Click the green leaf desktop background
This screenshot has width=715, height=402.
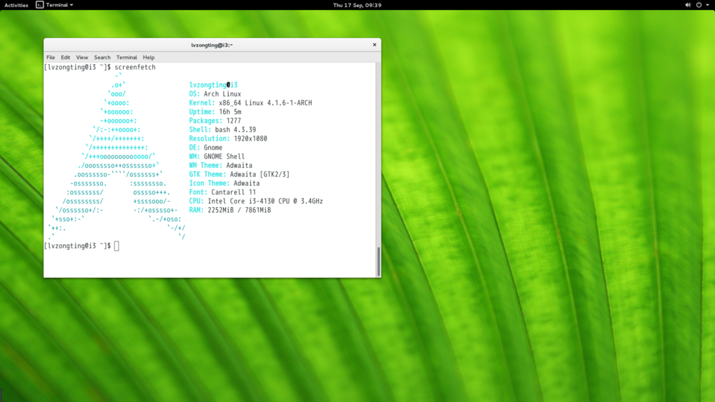(x=543, y=214)
